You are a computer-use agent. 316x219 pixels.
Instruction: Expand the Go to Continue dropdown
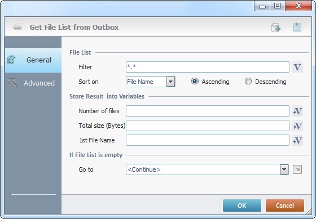tap(284, 169)
